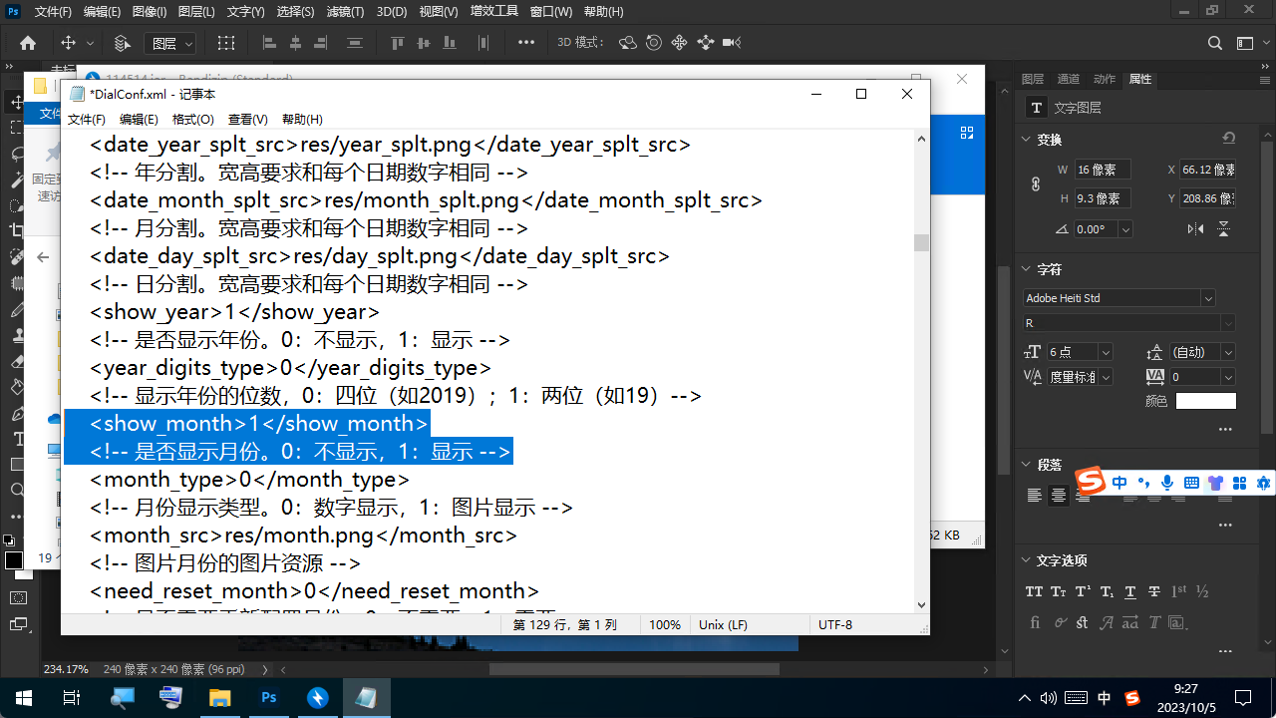Click the 3D camera video icon

pos(732,43)
